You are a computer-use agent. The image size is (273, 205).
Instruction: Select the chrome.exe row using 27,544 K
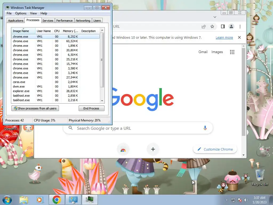tap(56, 77)
